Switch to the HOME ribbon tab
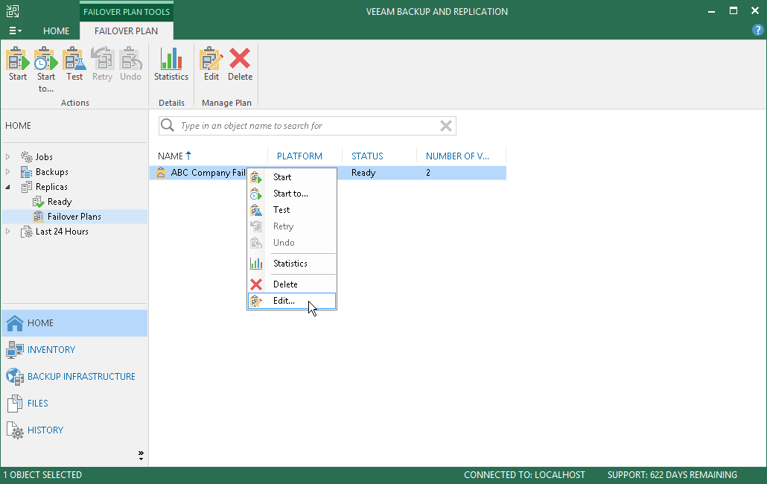Viewport: 767px width, 484px height. point(57,31)
